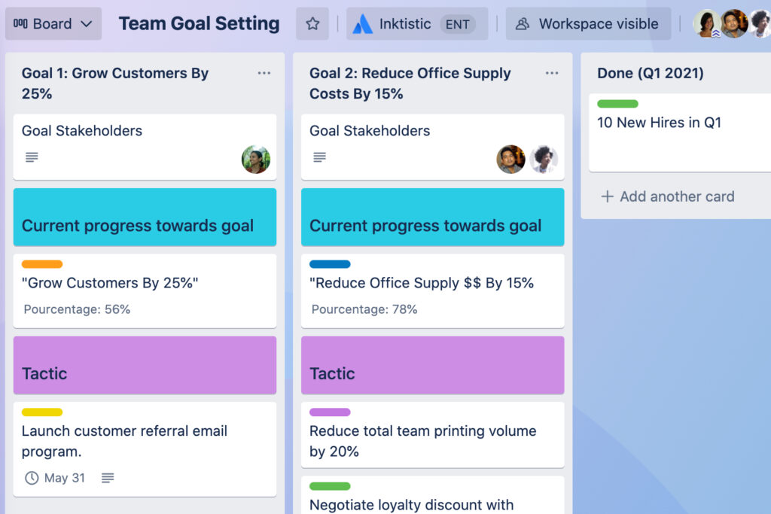771x514 pixels.
Task: Star the Team Goal Setting board
Action: coord(312,23)
